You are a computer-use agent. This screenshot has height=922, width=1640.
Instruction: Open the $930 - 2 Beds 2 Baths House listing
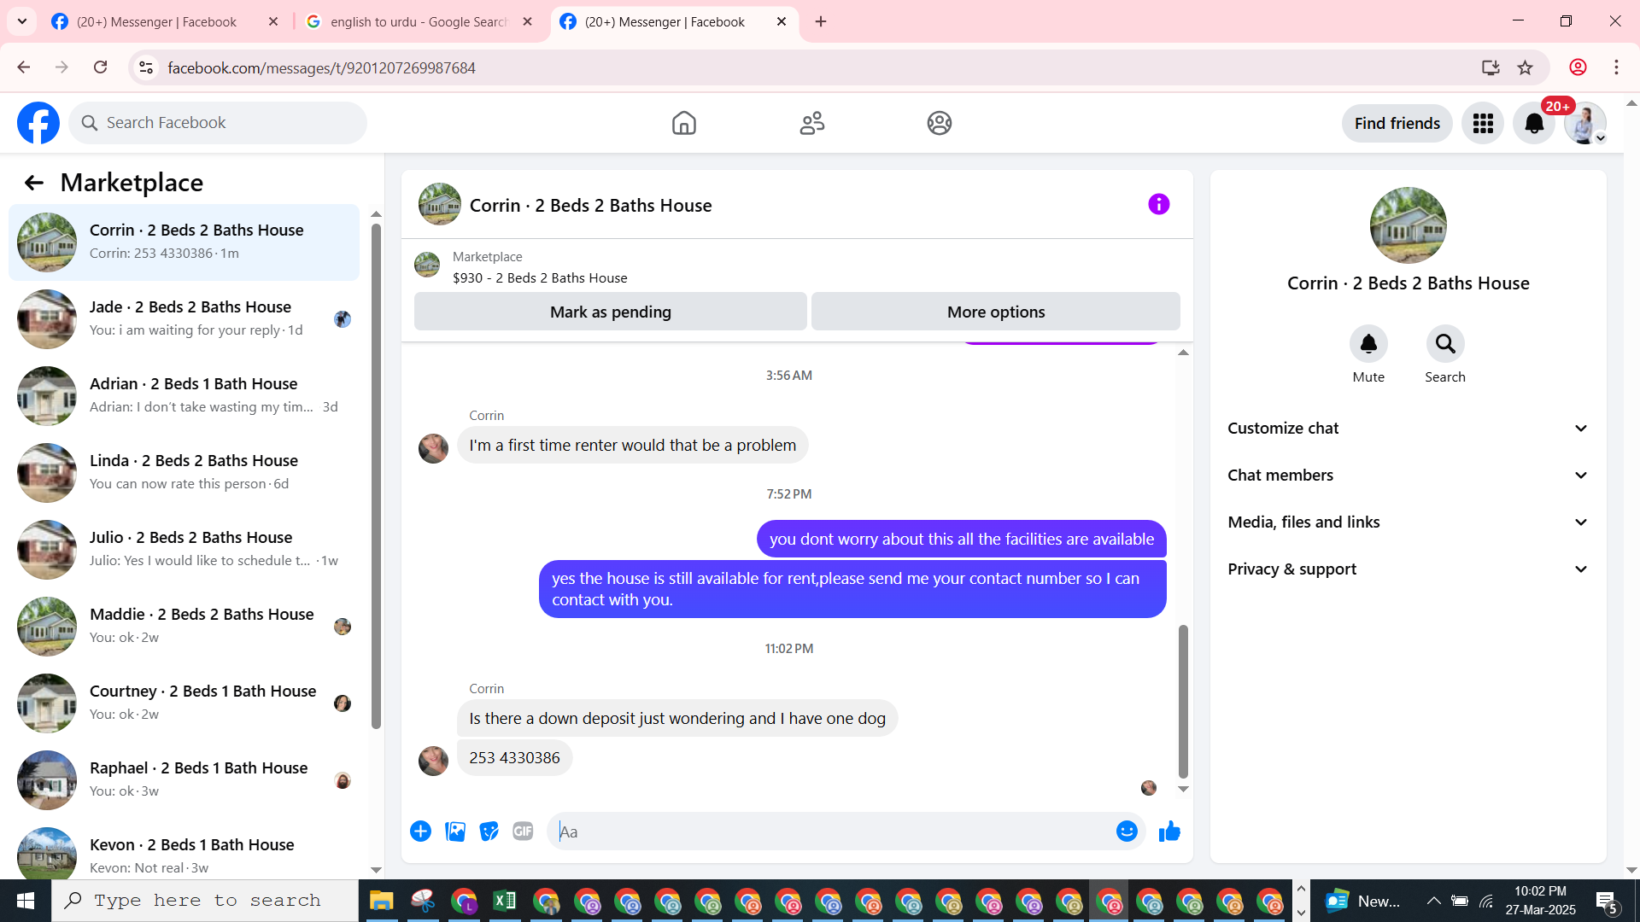tap(539, 278)
